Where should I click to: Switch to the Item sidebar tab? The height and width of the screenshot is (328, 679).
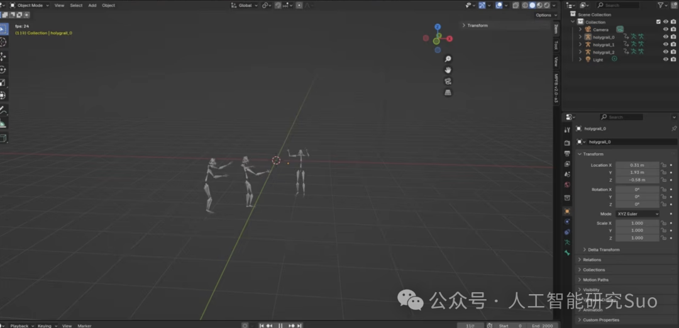point(556,29)
